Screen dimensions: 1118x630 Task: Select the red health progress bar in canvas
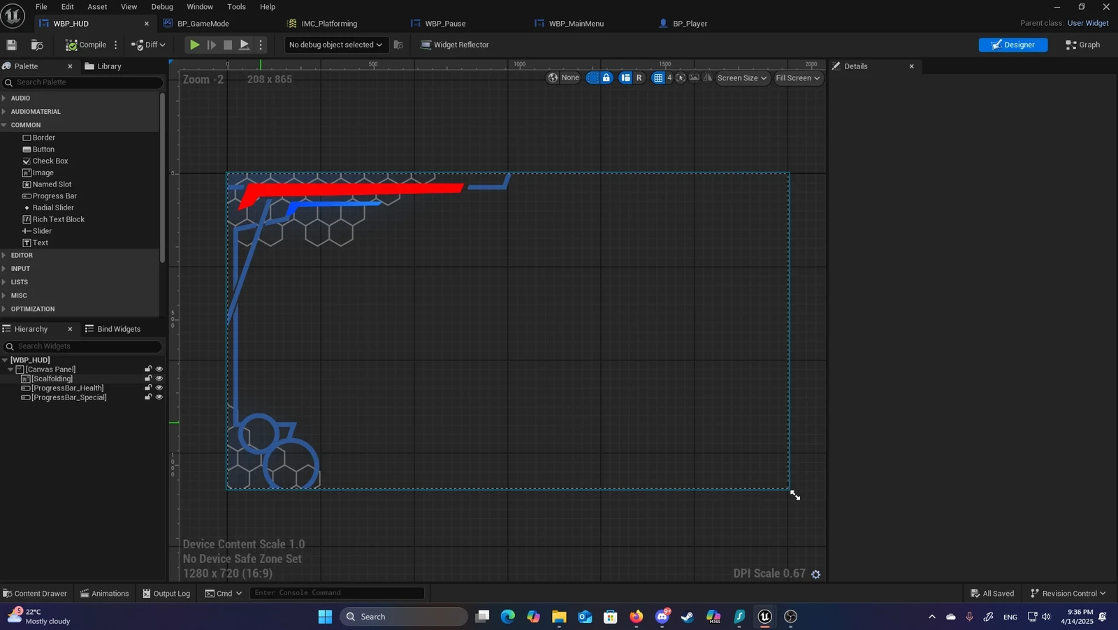(351, 189)
